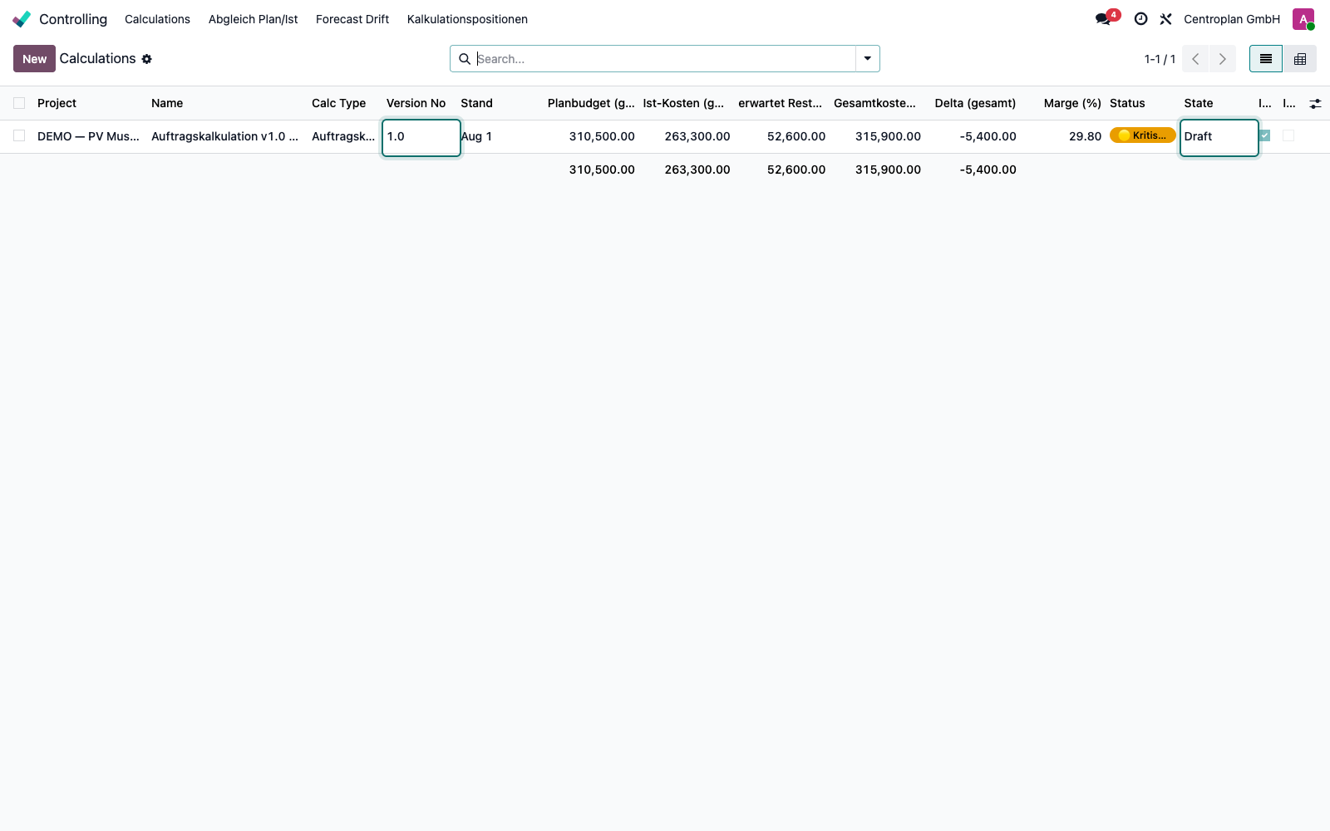
Task: Click row Gesamtkosten value 315,900.00
Action: pos(888,136)
